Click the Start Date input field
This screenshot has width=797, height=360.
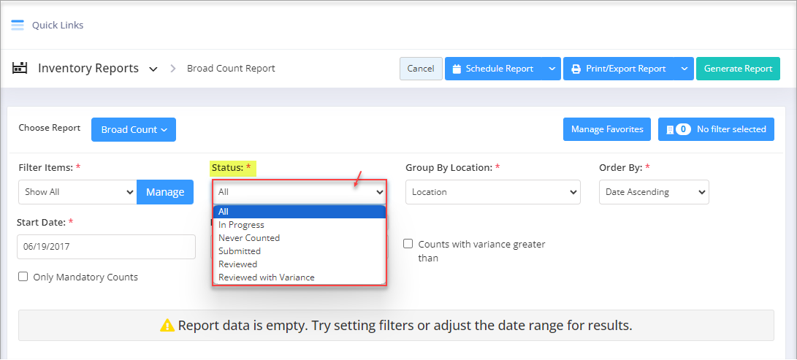pyautogui.click(x=106, y=247)
